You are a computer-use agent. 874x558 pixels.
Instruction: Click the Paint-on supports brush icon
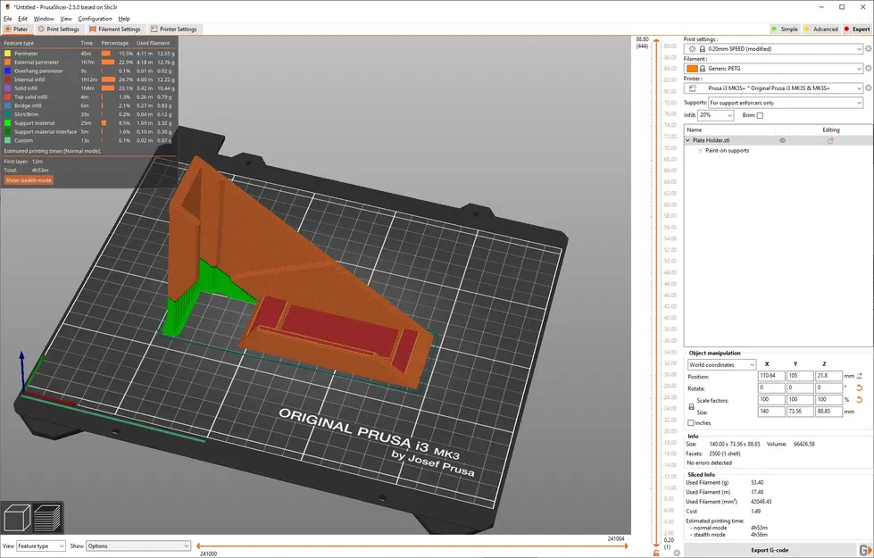[x=701, y=150]
